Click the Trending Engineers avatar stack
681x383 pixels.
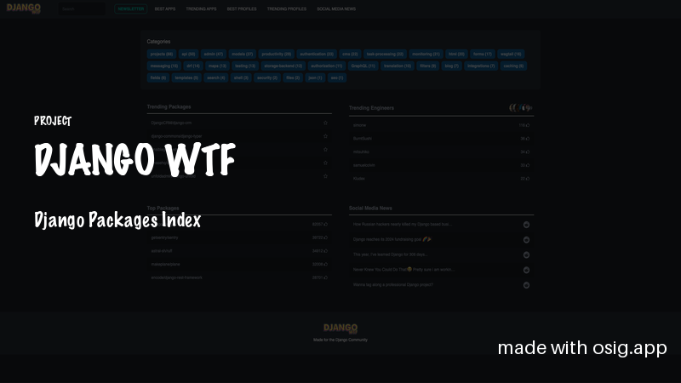click(521, 108)
